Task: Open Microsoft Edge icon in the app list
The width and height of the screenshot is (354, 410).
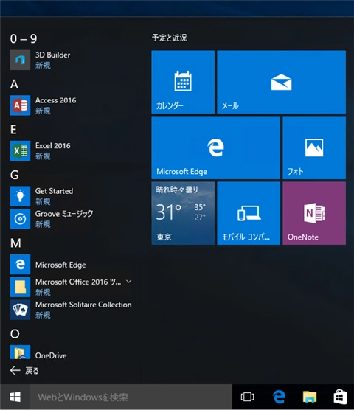Action: 20,264
